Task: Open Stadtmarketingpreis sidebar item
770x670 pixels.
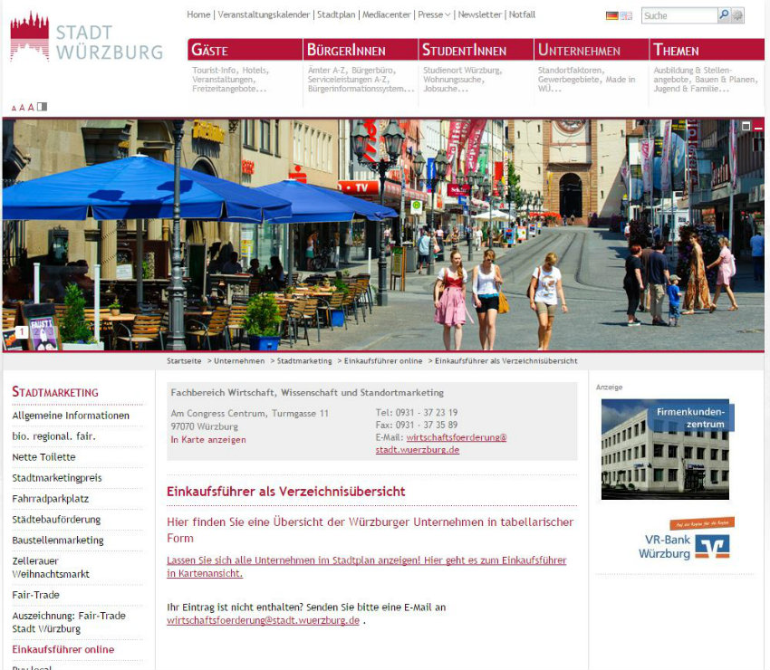Action: coord(57,478)
